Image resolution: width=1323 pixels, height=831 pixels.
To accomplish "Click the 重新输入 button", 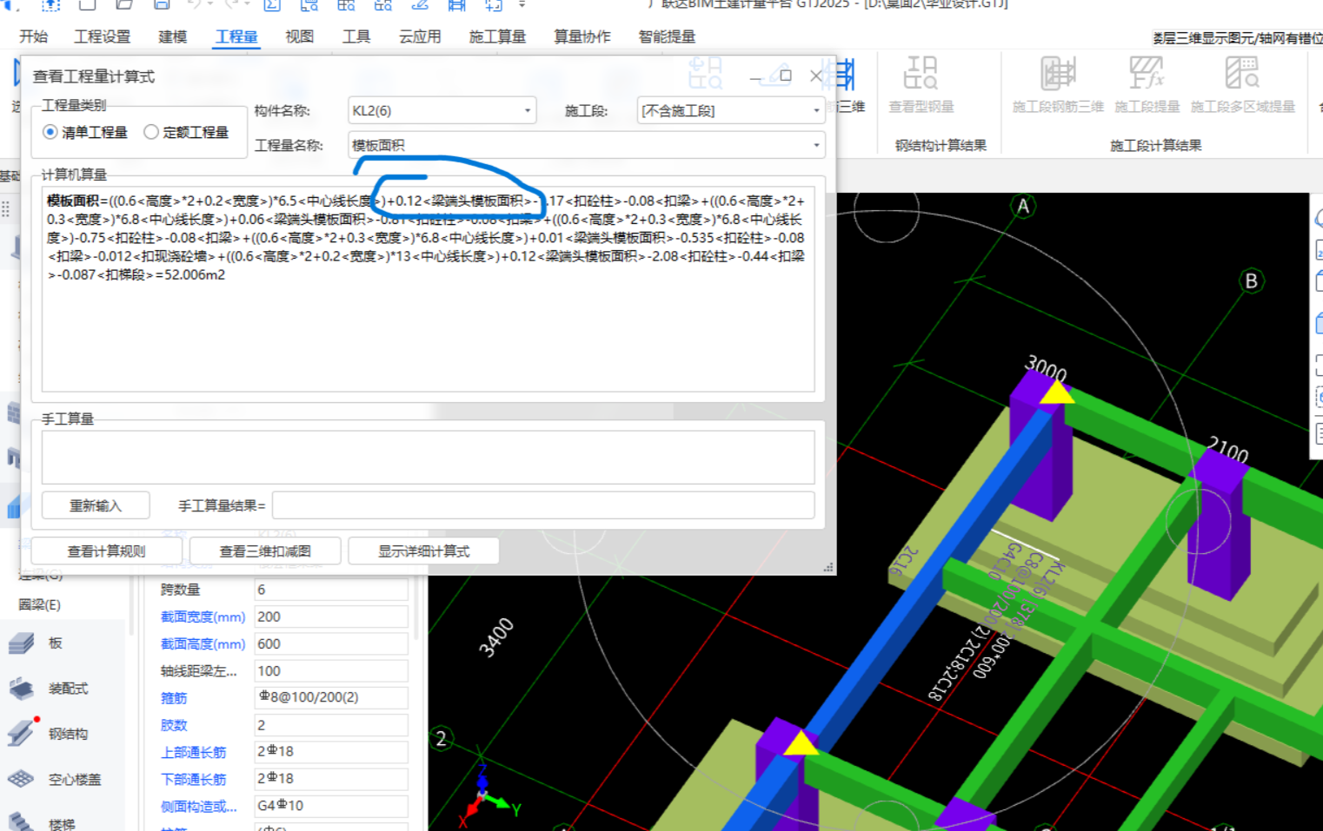I will (x=96, y=505).
